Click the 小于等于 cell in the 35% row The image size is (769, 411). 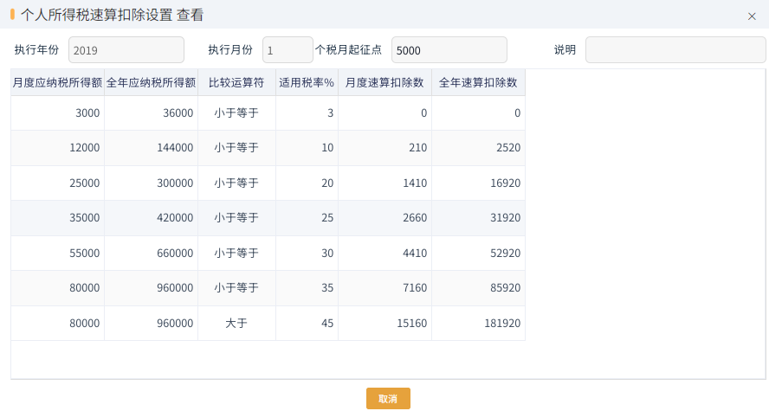(x=237, y=288)
